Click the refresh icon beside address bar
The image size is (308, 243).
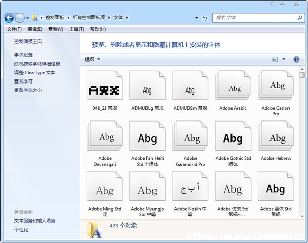pos(205,18)
